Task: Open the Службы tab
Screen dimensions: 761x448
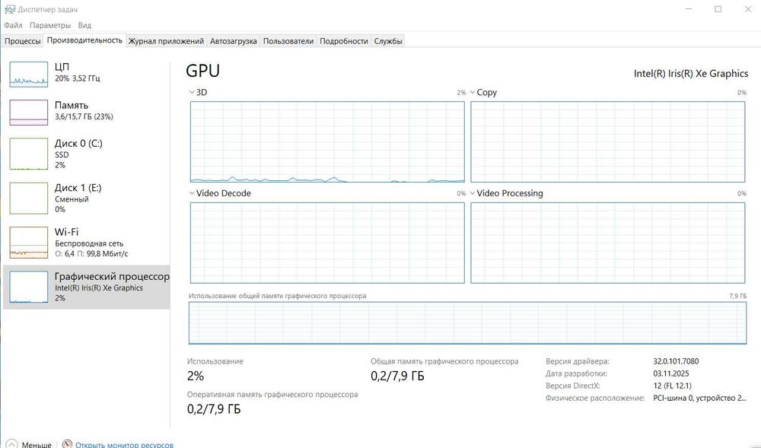Action: [388, 41]
